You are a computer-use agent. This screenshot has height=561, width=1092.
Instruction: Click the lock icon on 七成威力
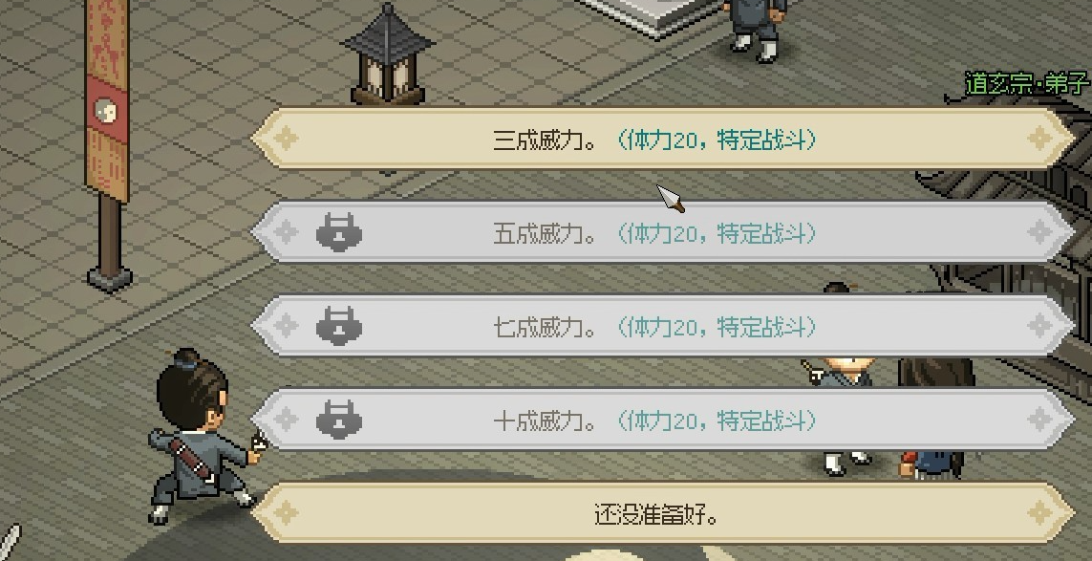338,326
